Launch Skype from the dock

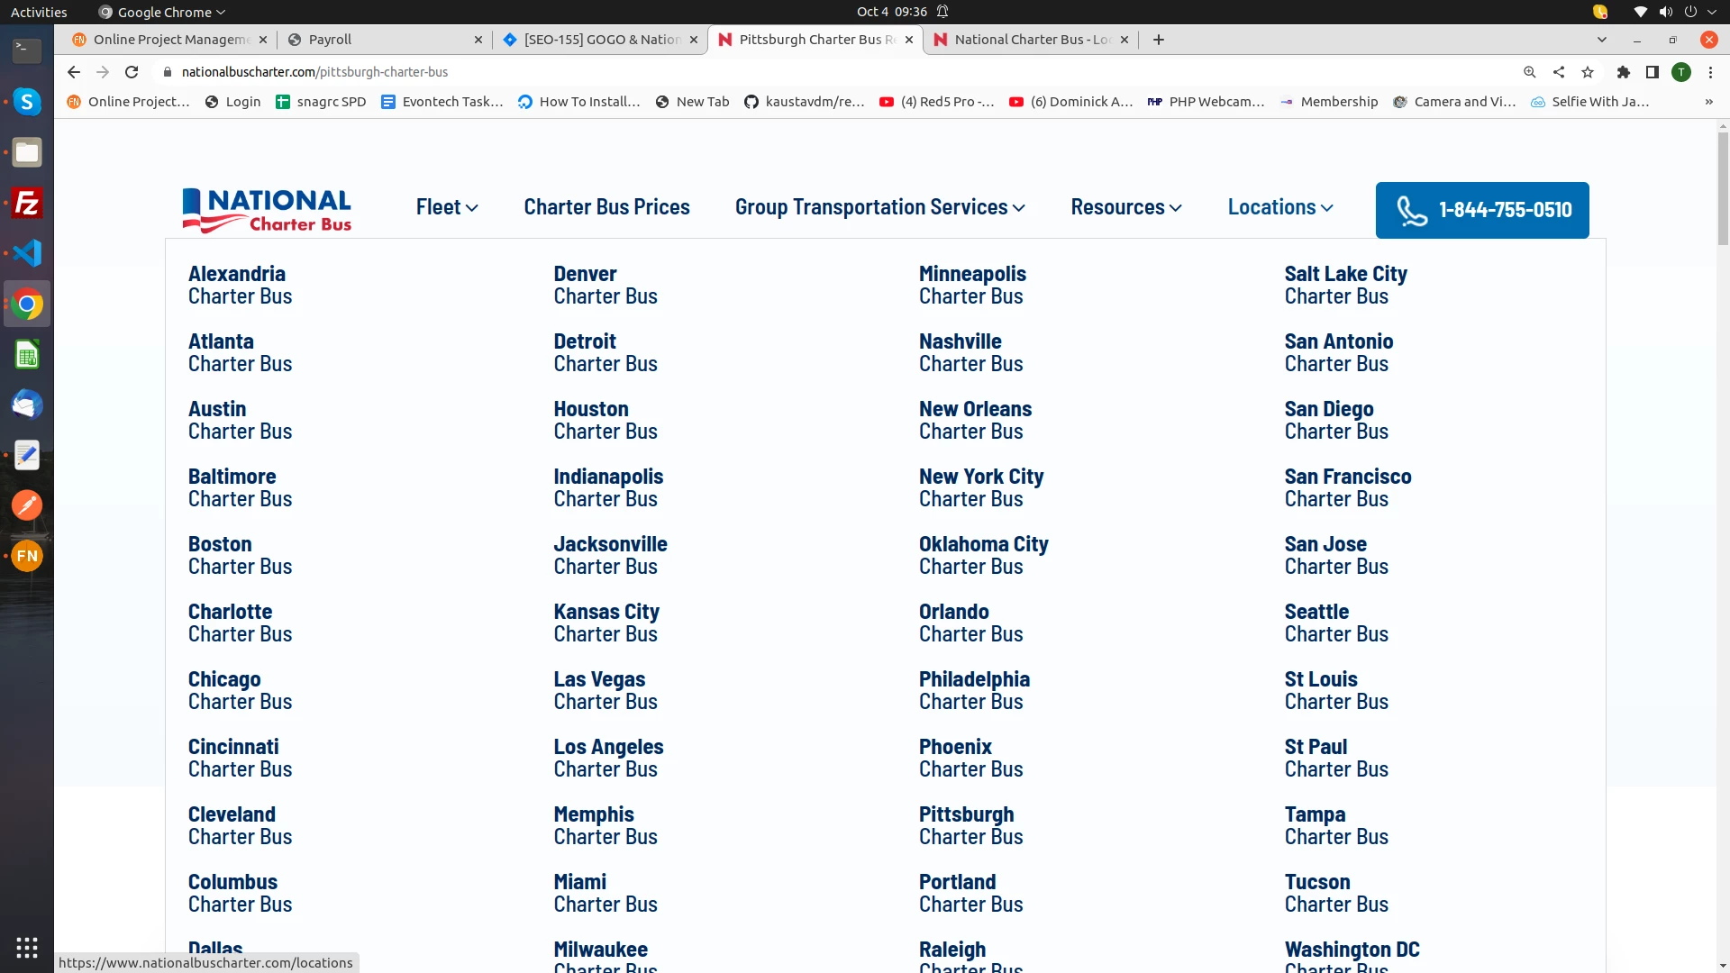[x=27, y=102]
